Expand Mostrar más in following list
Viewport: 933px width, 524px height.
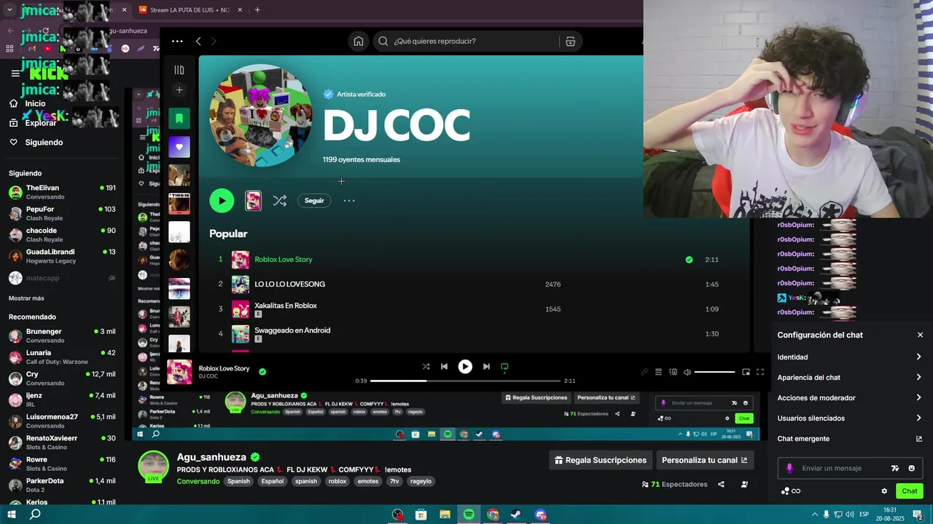click(x=26, y=298)
